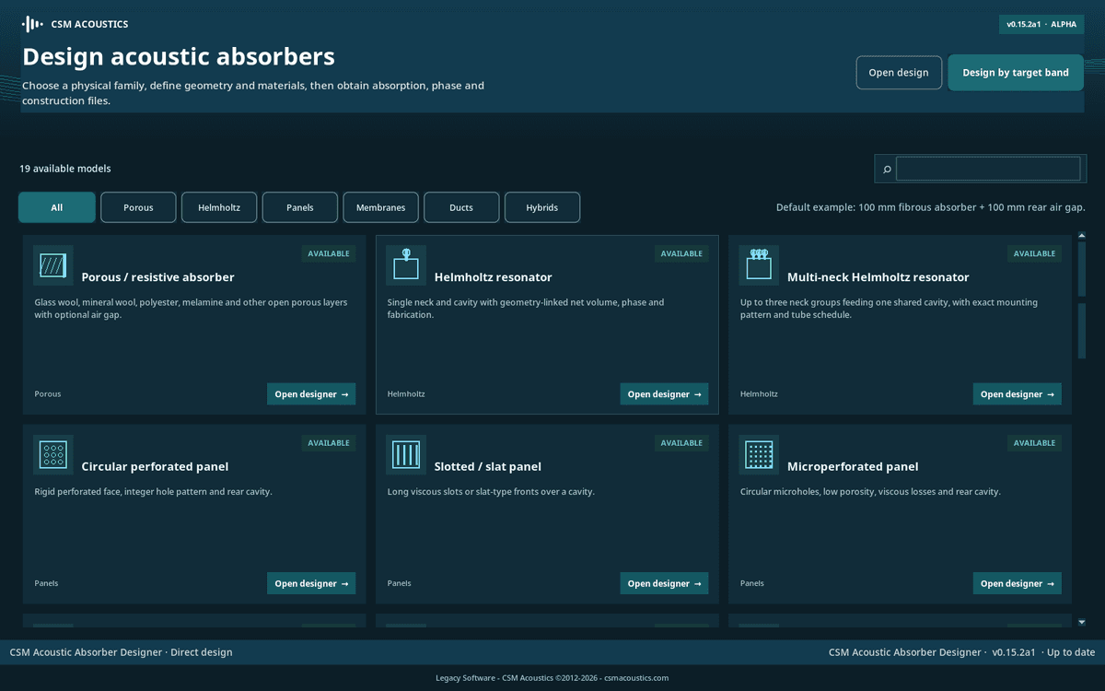Click the model search input field
This screenshot has height=691, width=1105.
(x=988, y=169)
